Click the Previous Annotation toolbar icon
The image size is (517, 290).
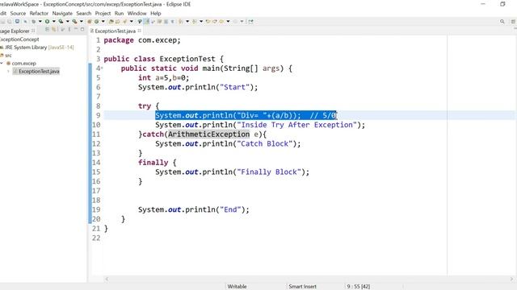tap(194, 22)
